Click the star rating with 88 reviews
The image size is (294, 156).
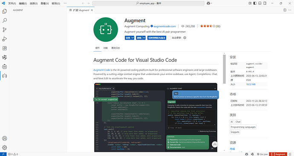coord(210,26)
